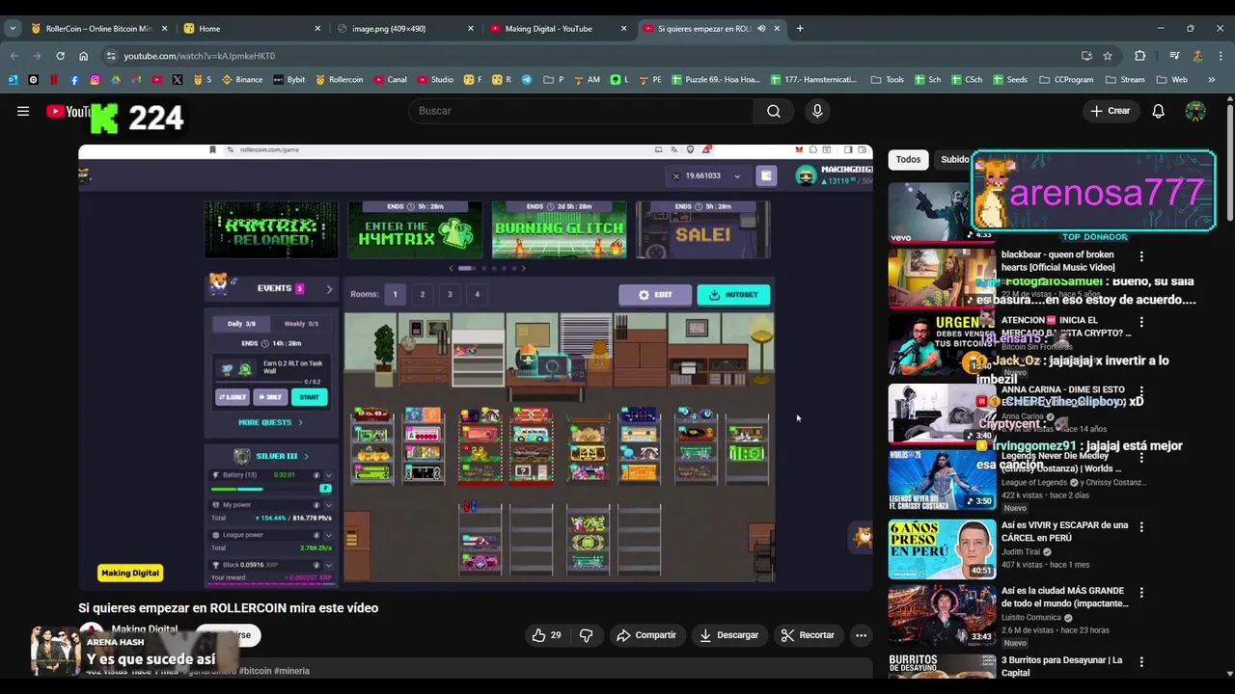Mute the tab via the speaker icon

(x=761, y=29)
